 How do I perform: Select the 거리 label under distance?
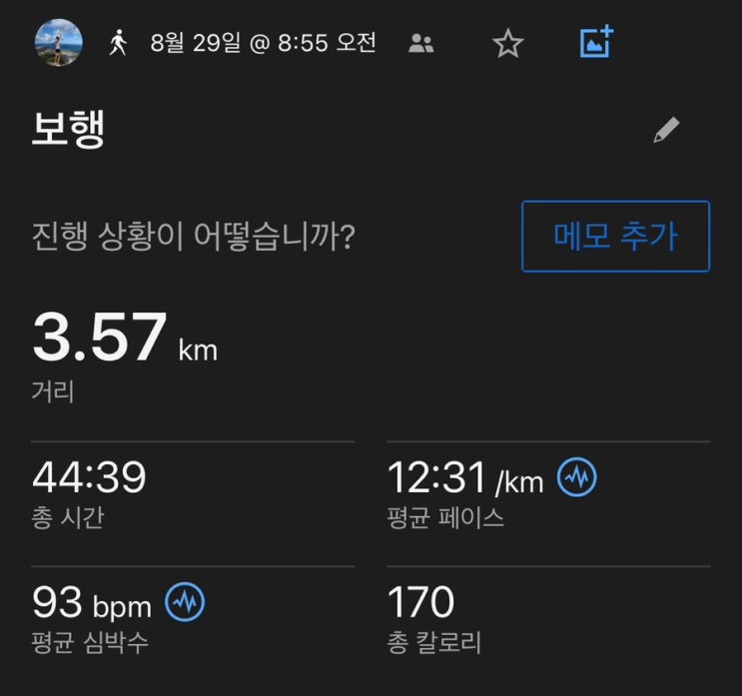tap(53, 391)
